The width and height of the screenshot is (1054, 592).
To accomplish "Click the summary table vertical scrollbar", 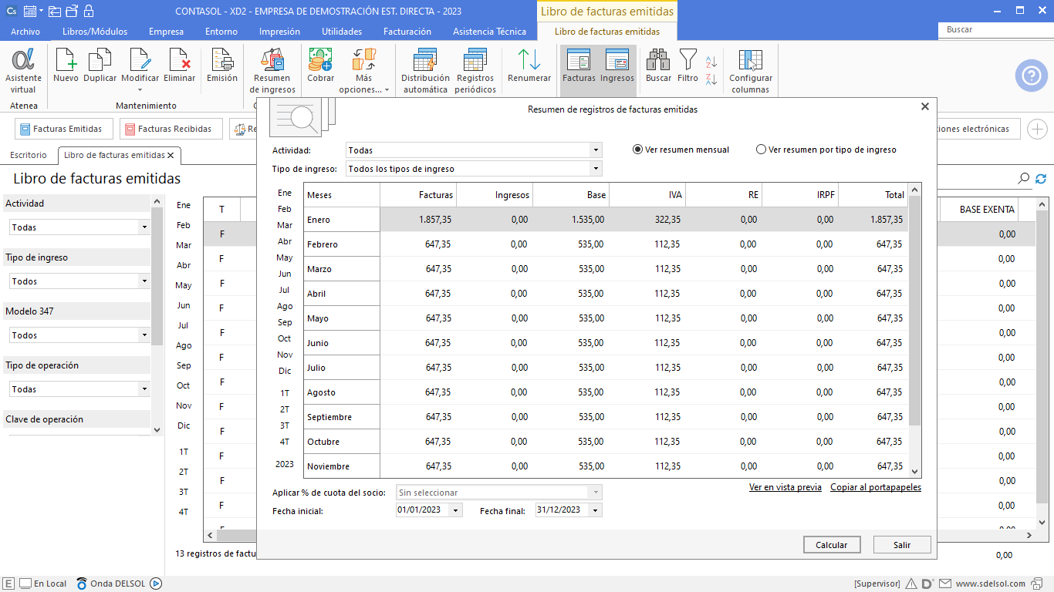I will click(915, 308).
